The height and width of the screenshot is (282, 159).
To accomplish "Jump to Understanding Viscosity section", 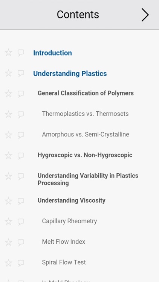I will 71,200.
